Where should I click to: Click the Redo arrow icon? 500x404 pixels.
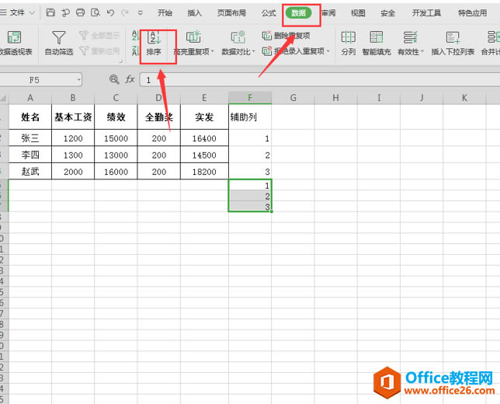[x=125, y=12]
